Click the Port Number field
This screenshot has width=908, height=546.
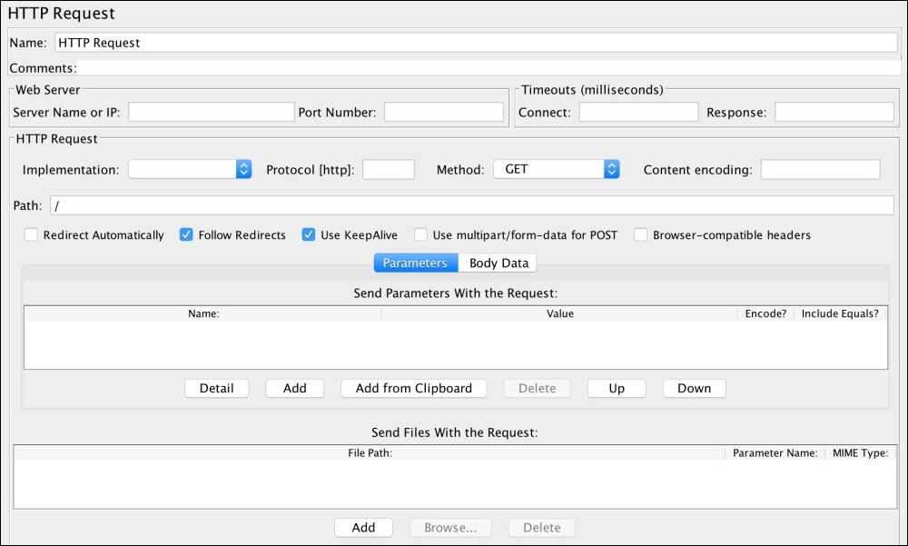[x=442, y=111]
